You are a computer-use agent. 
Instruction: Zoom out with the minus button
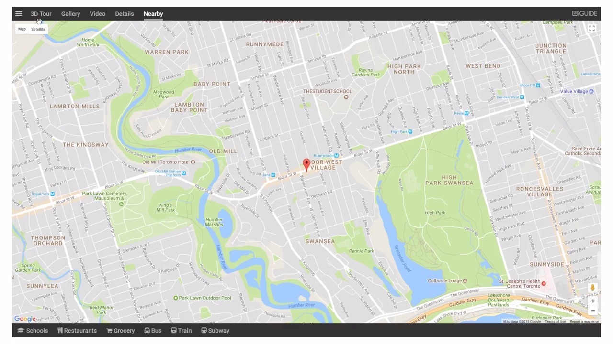pyautogui.click(x=592, y=311)
